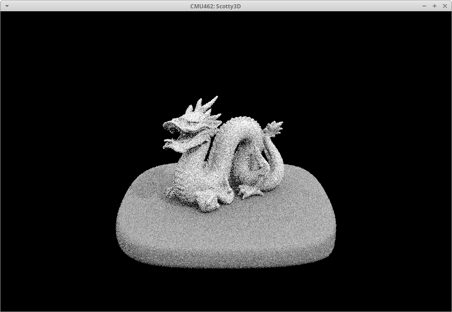The height and width of the screenshot is (312, 452).
Task: Maximize the Scotty3D window with plus icon
Action: (x=435, y=6)
